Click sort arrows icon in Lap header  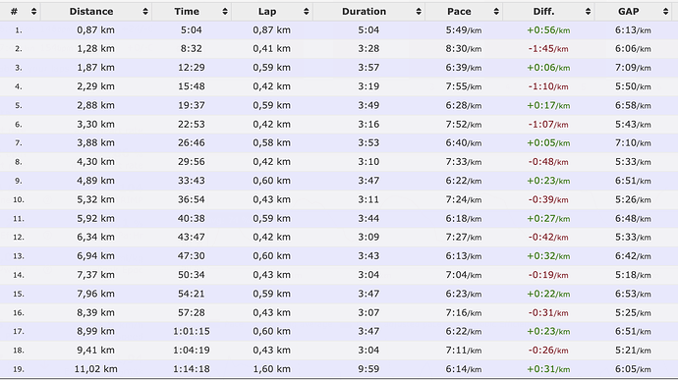pos(307,12)
